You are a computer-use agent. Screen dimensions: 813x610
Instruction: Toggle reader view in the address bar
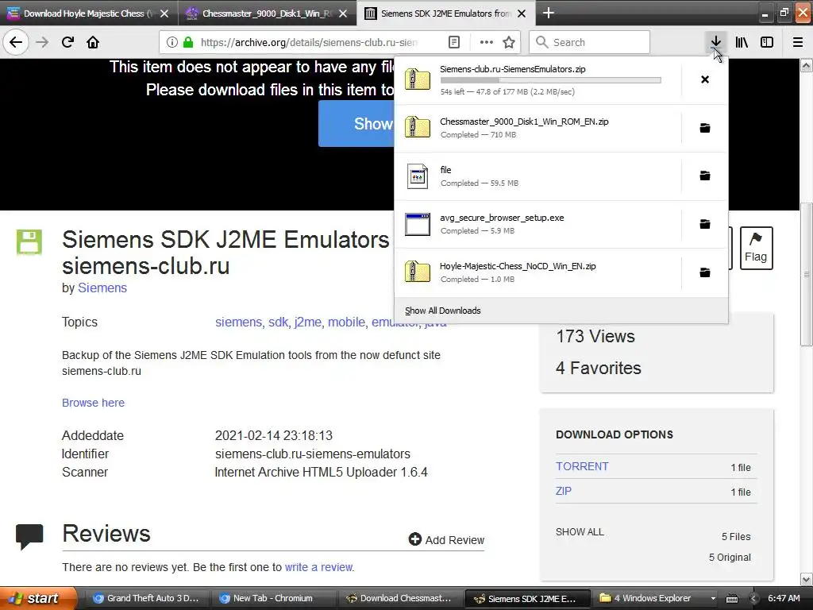click(x=453, y=42)
